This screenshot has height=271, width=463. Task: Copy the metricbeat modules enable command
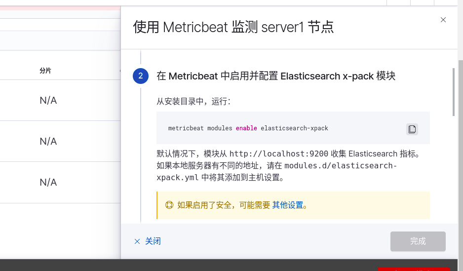(x=412, y=129)
